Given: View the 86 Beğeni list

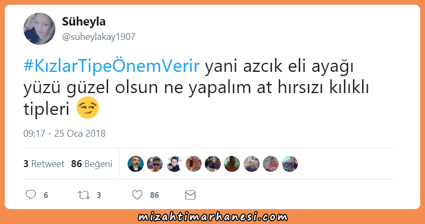Looking at the screenshot, I should coord(91,164).
